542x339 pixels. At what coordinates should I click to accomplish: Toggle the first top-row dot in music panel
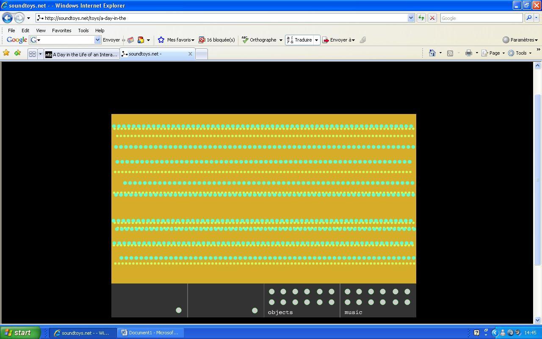coord(348,292)
